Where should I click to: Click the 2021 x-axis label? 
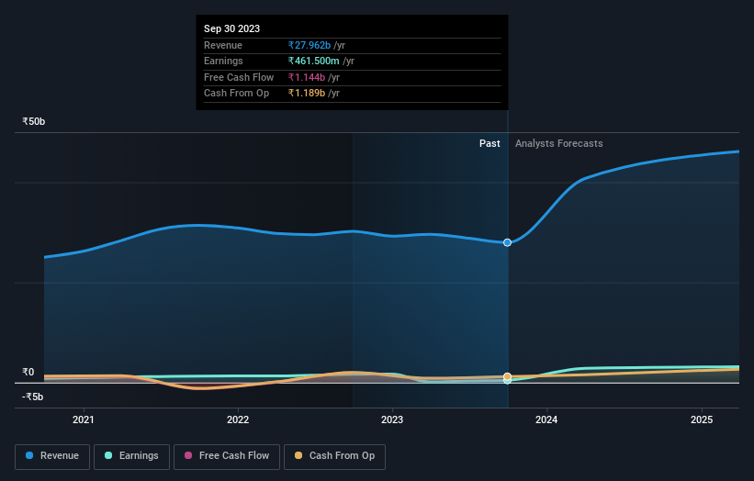click(x=84, y=419)
